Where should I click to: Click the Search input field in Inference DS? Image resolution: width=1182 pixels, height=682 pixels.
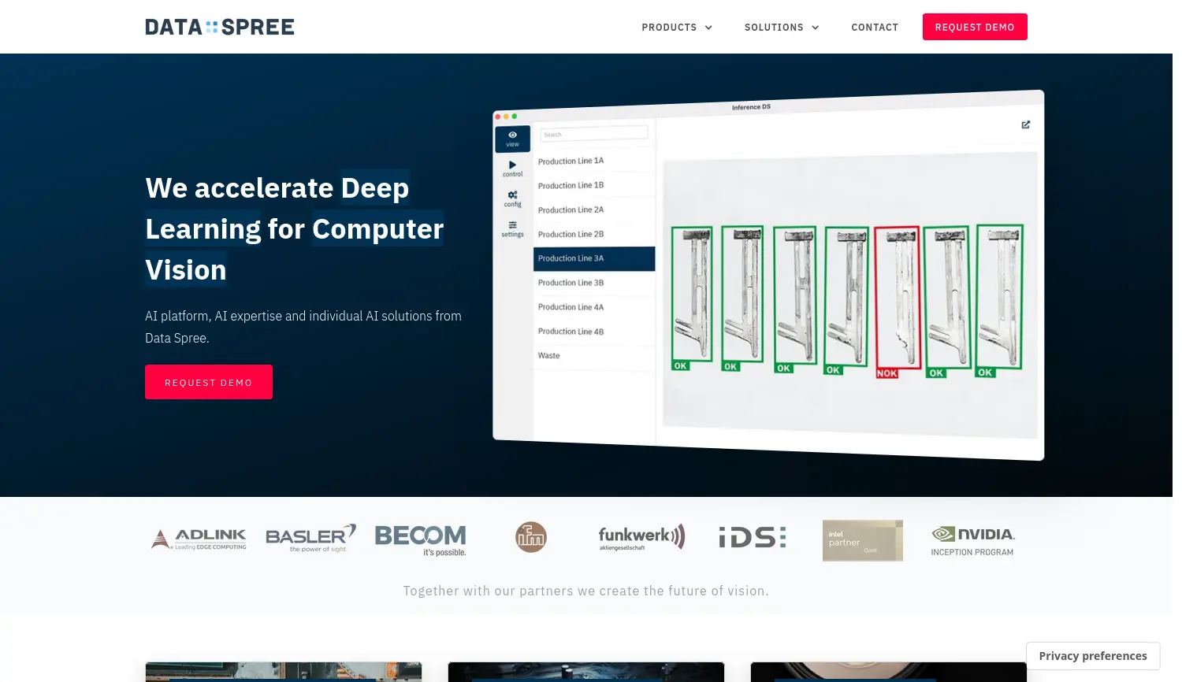pos(593,132)
